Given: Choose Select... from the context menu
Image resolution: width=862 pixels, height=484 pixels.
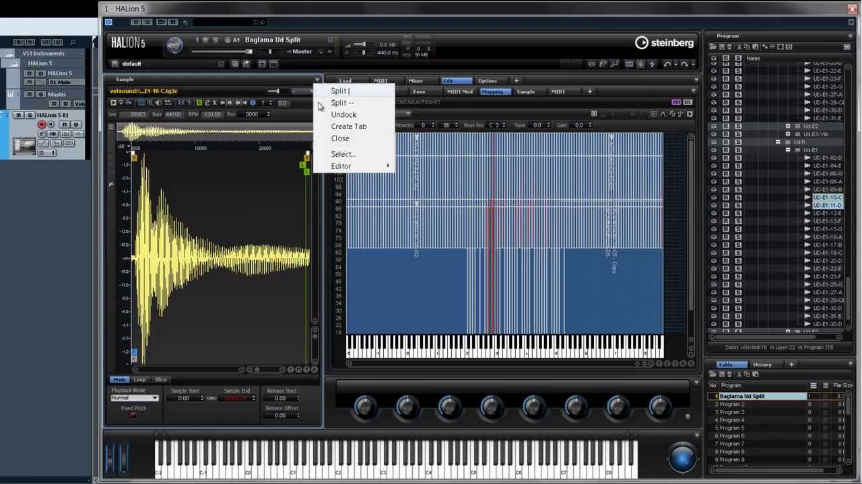Looking at the screenshot, I should click(x=343, y=154).
